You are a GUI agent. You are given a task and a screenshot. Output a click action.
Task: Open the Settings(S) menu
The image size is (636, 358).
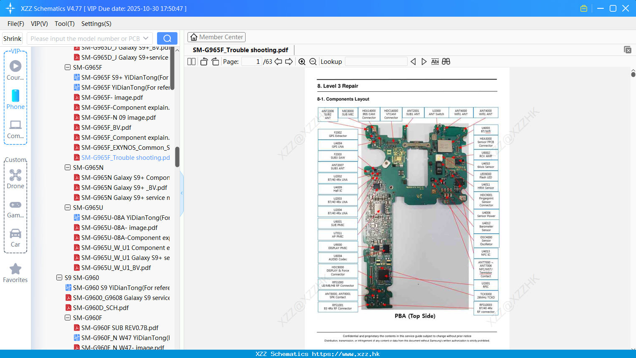coord(96,24)
